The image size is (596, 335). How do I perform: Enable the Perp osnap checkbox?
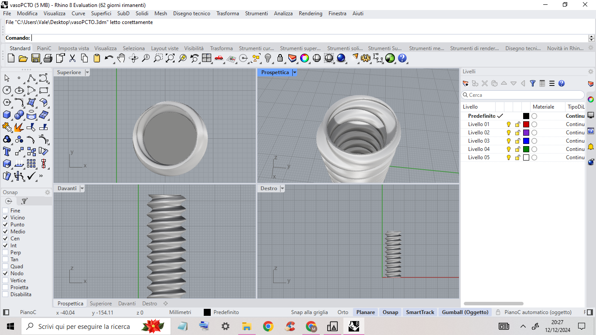tap(5, 253)
